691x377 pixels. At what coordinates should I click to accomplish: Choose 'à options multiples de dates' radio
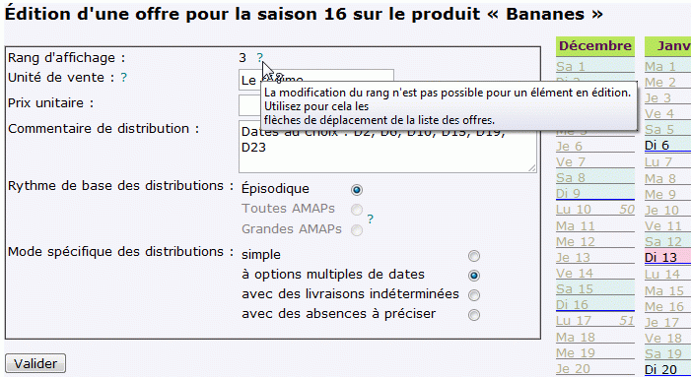474,276
